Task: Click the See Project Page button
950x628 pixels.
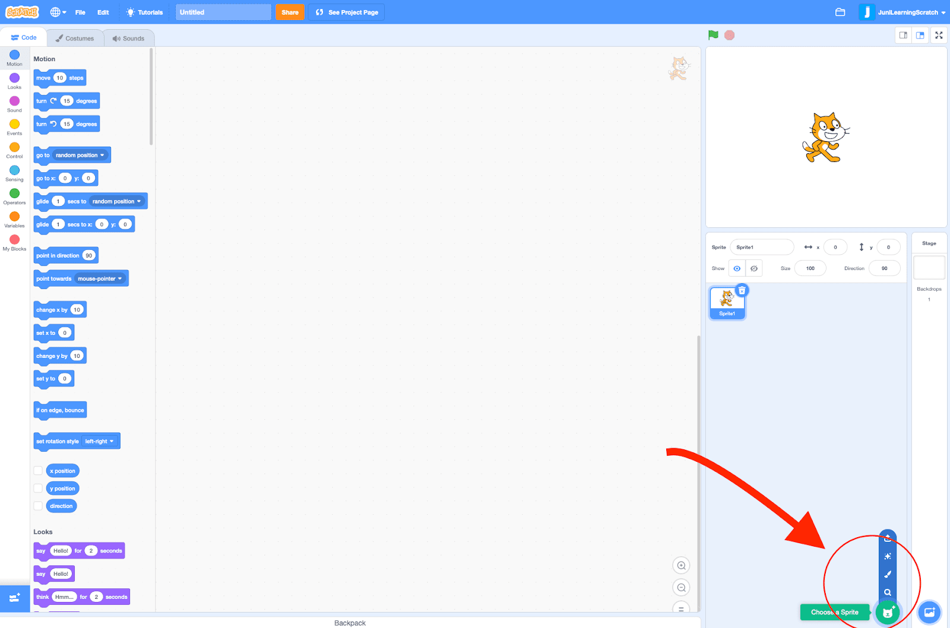Action: 347,12
